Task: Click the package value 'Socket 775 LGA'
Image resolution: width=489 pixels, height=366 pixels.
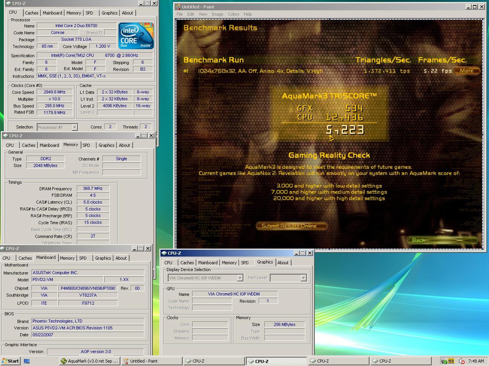Action: [x=76, y=39]
